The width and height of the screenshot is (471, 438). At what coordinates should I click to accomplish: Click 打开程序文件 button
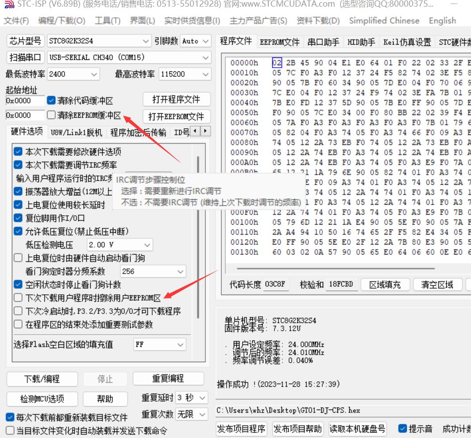point(176,100)
